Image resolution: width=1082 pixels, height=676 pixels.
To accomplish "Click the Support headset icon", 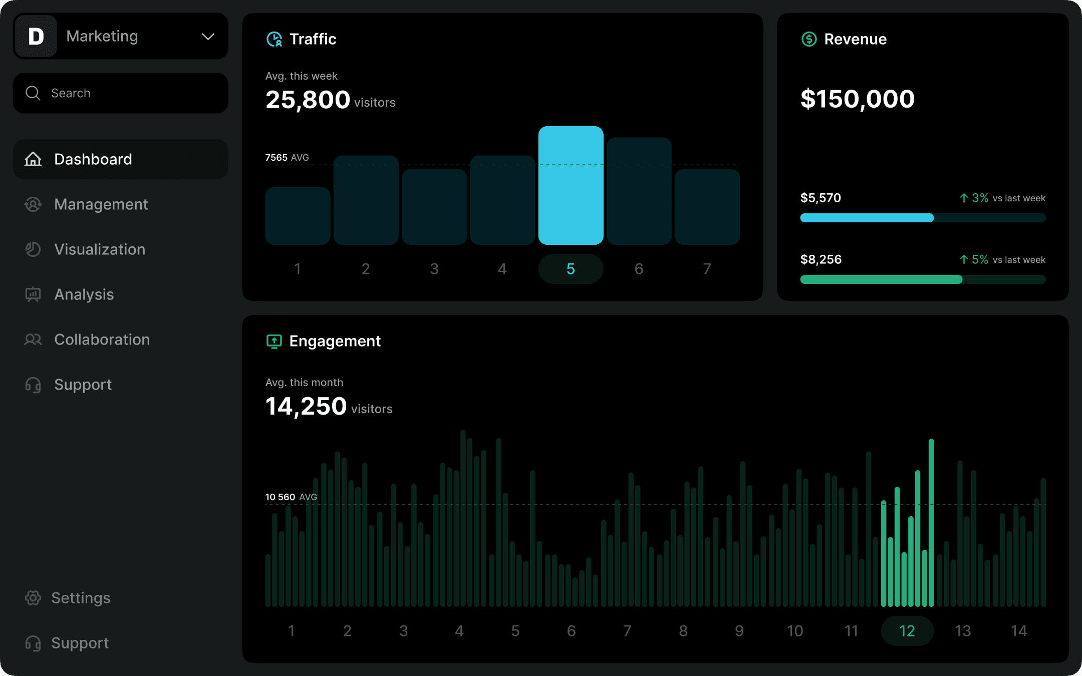I will click(x=33, y=385).
